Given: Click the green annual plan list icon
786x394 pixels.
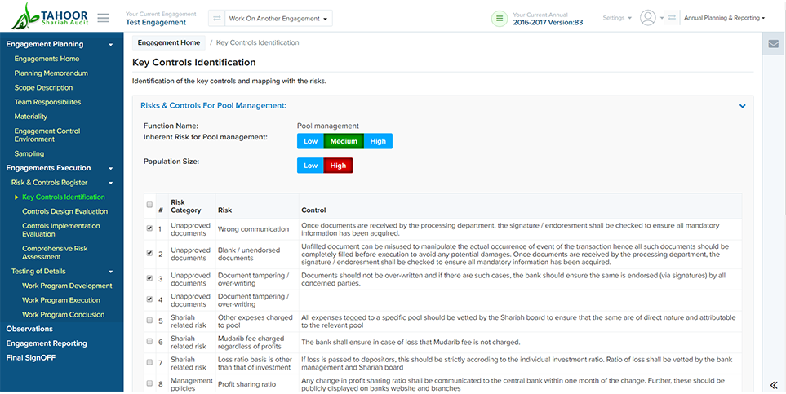Looking at the screenshot, I should [500, 19].
